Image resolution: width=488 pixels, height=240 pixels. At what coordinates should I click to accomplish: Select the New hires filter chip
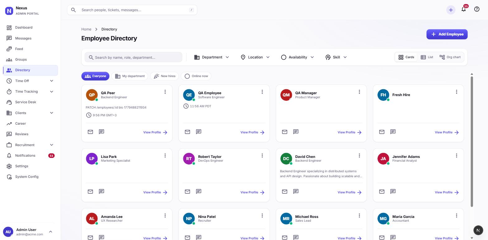(164, 76)
